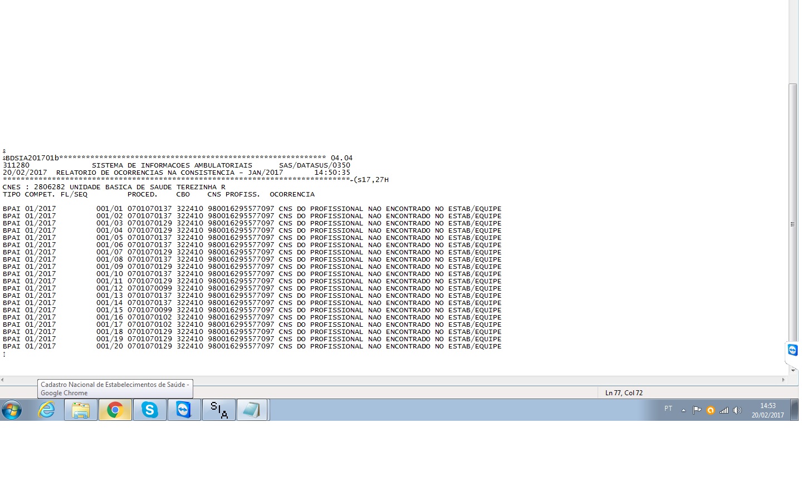The height and width of the screenshot is (501, 802).
Task: Click the Show desktop button
Action: pyautogui.click(x=795, y=410)
